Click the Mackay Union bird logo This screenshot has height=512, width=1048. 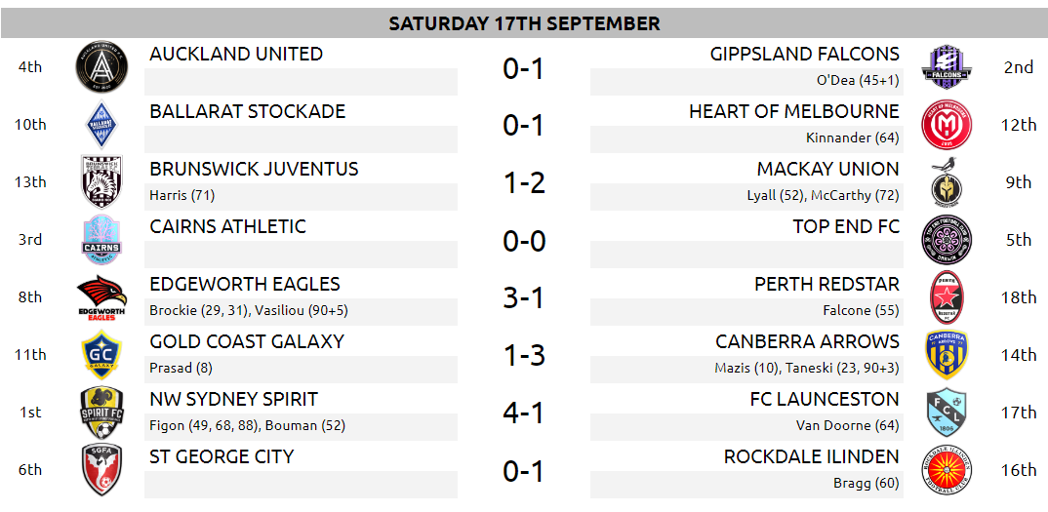(x=946, y=181)
